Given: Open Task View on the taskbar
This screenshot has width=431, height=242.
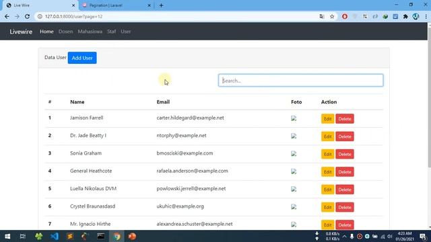Looking at the screenshot, I should (x=23, y=236).
